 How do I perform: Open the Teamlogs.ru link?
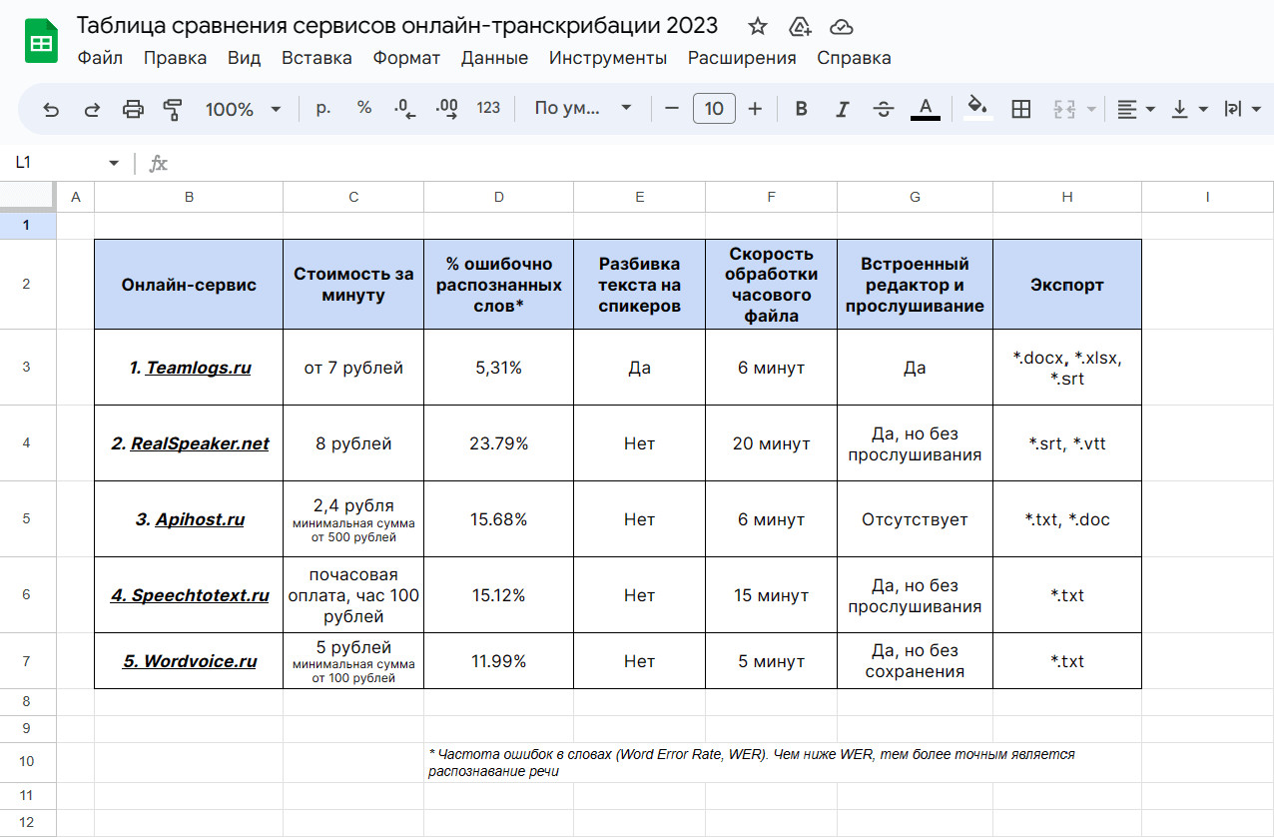(x=199, y=368)
